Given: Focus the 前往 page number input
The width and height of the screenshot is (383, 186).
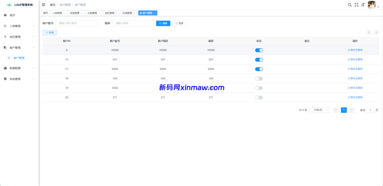Looking at the screenshot, I should tap(370, 110).
